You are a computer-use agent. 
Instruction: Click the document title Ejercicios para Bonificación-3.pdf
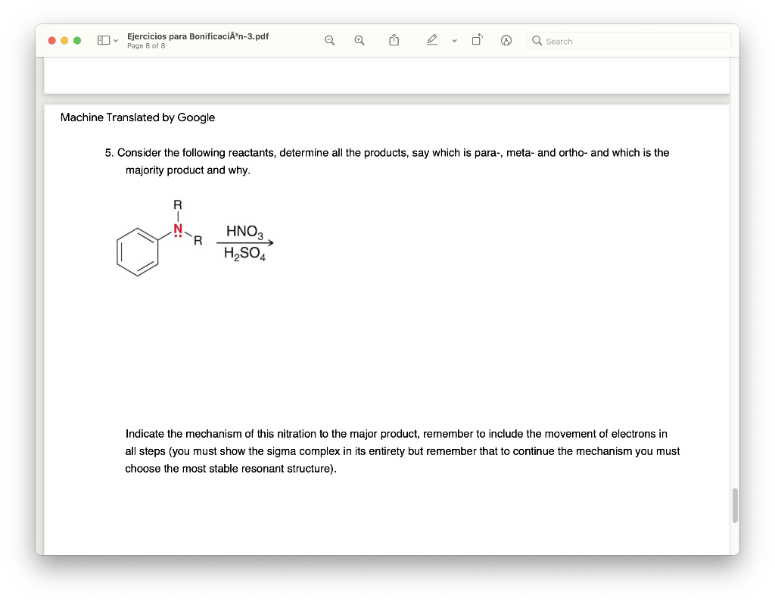pyautogui.click(x=198, y=36)
